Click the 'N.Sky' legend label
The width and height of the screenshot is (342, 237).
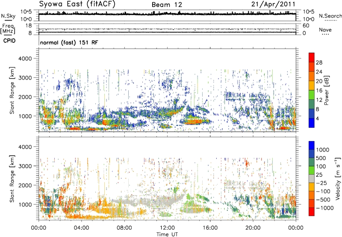8,16
